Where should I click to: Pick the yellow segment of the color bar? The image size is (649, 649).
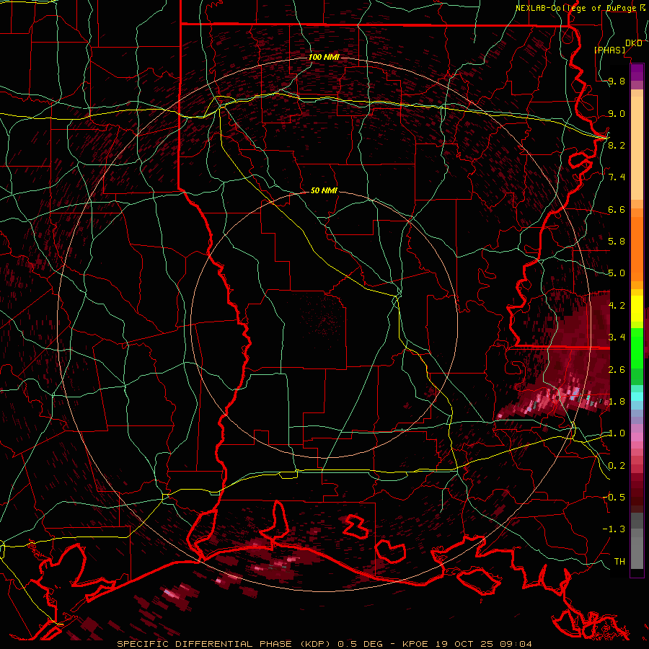[637, 309]
